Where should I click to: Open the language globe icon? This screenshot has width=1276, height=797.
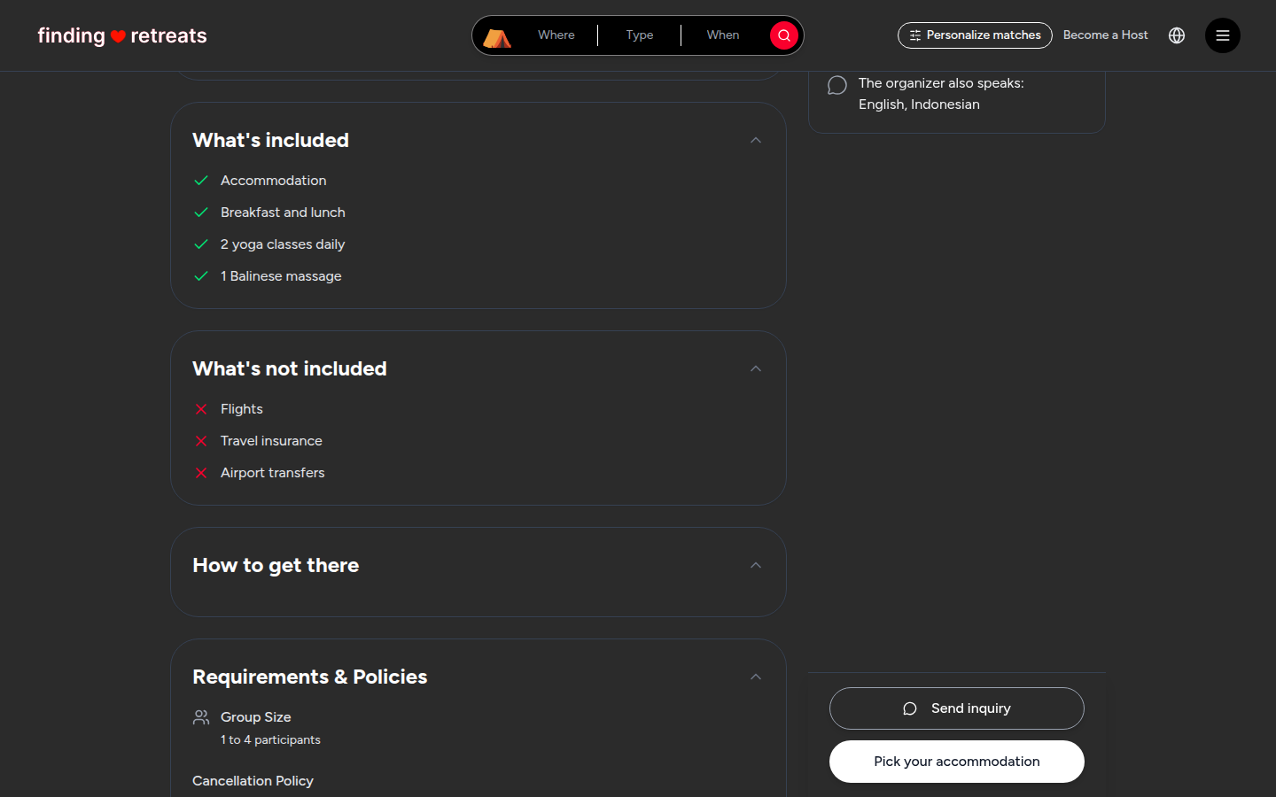click(x=1177, y=35)
